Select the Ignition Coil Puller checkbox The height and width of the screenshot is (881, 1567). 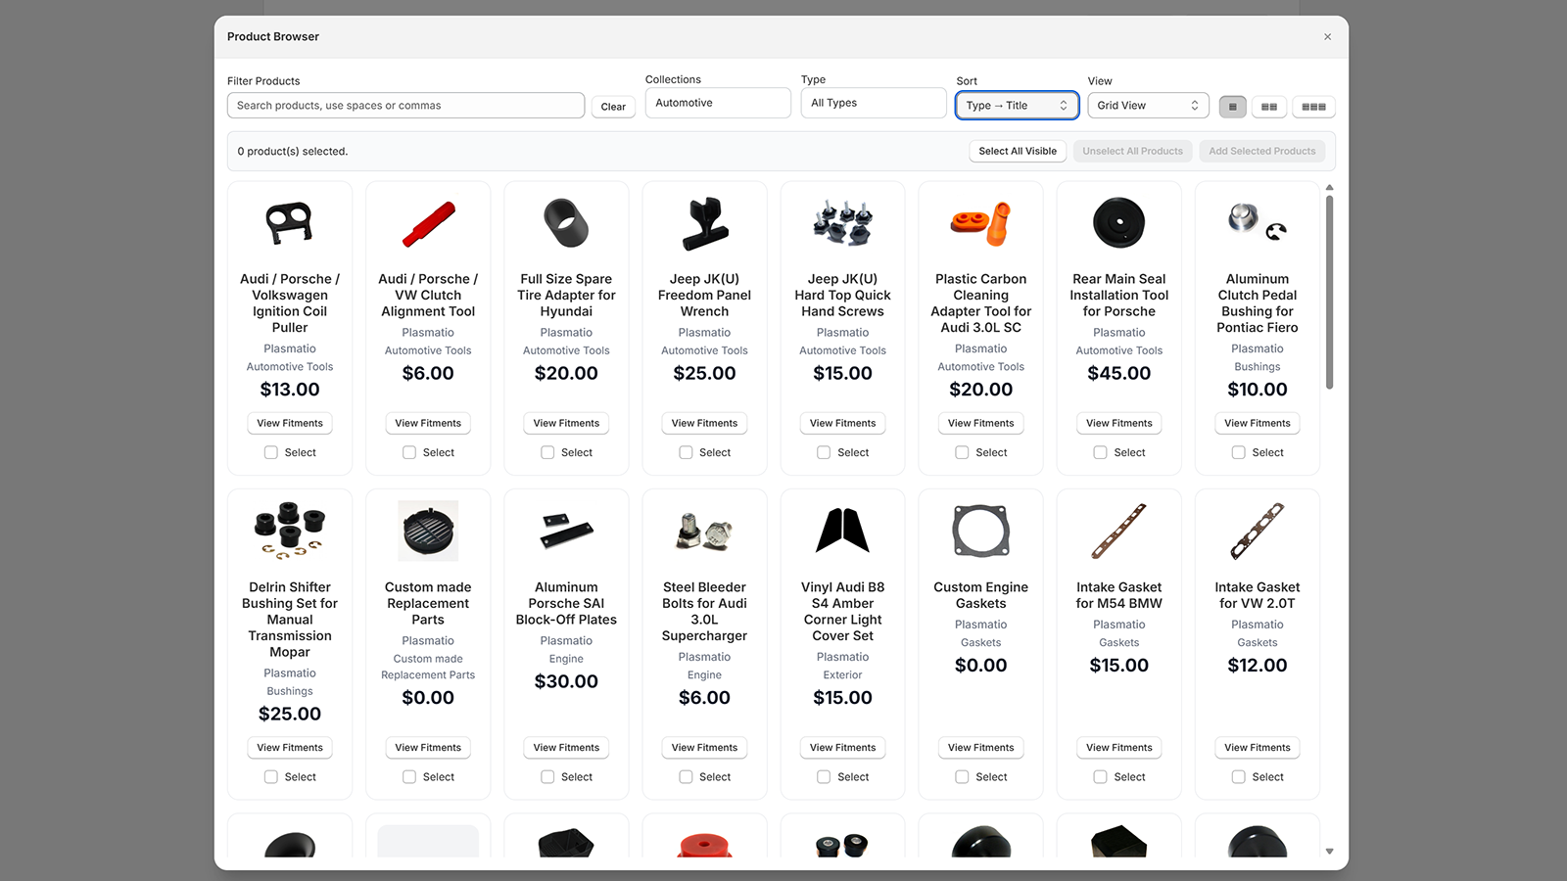click(x=271, y=452)
